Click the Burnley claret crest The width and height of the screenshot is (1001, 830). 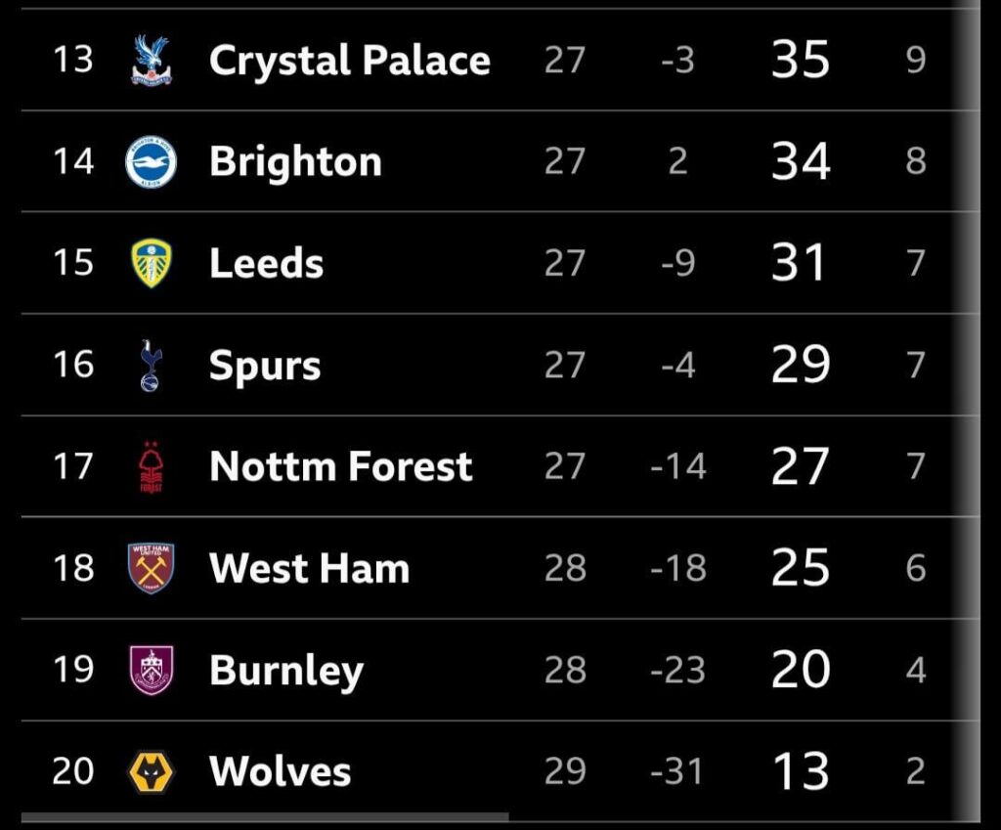150,670
